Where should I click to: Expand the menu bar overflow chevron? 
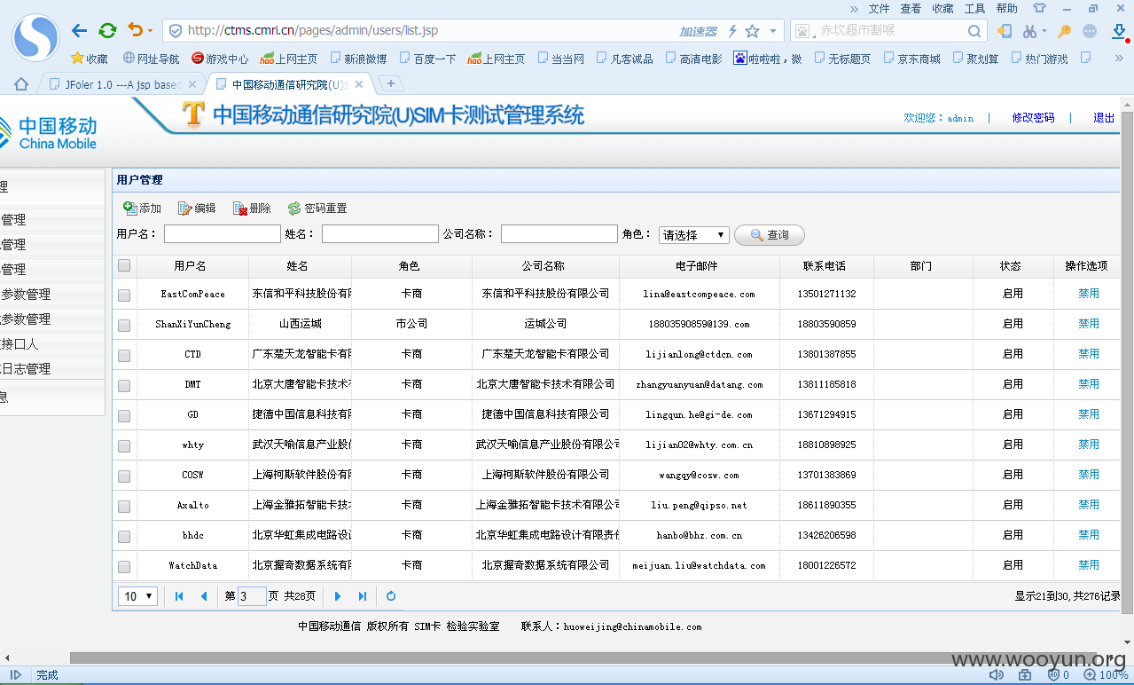pyautogui.click(x=854, y=8)
